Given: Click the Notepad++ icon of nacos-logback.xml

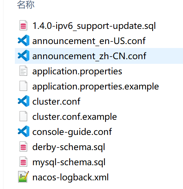Looking at the screenshot, I should pyautogui.click(x=24, y=177).
